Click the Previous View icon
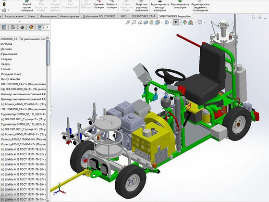The height and width of the screenshot is (202, 269). tap(140, 22)
